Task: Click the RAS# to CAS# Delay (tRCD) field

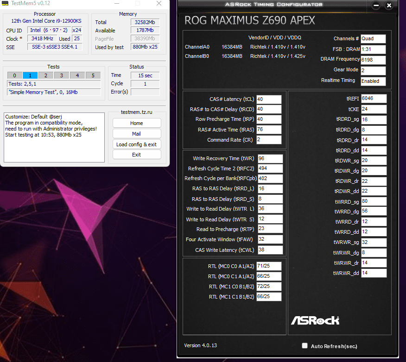Action: 269,109
